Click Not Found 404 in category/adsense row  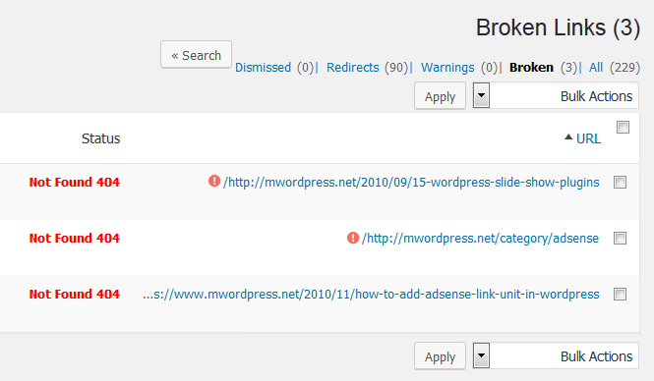74,239
